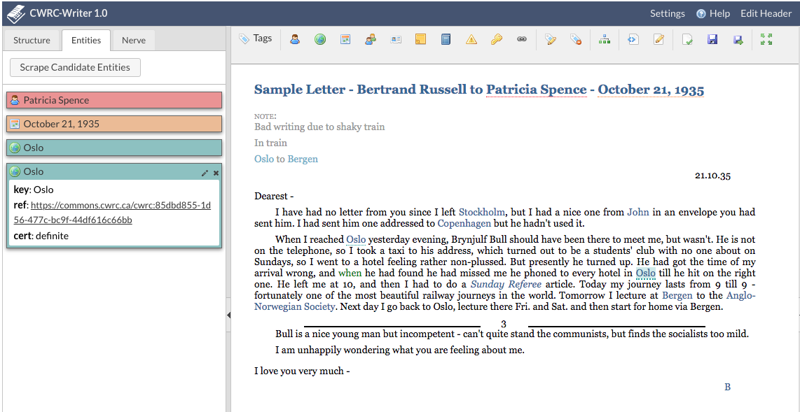Click Bergen after 'I lecture at'

677,295
